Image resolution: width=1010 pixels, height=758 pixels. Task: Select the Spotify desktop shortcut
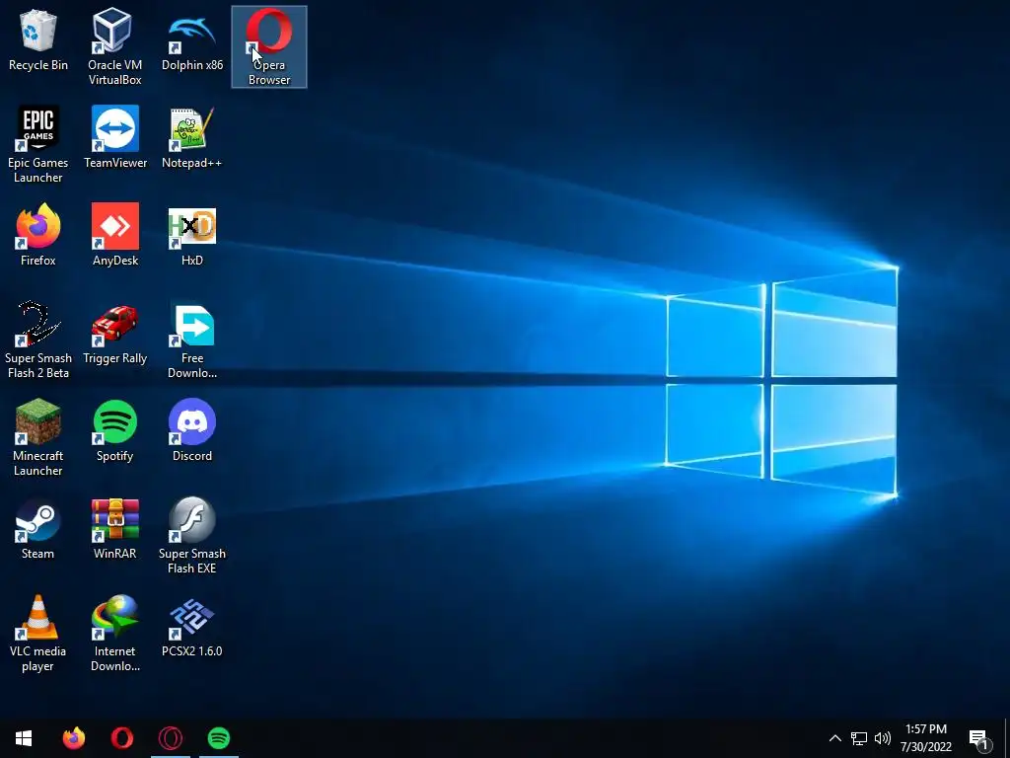115,431
